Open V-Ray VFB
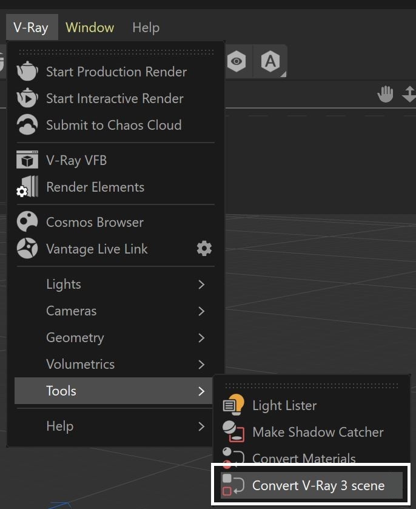This screenshot has width=416, height=509. pyautogui.click(x=116, y=160)
